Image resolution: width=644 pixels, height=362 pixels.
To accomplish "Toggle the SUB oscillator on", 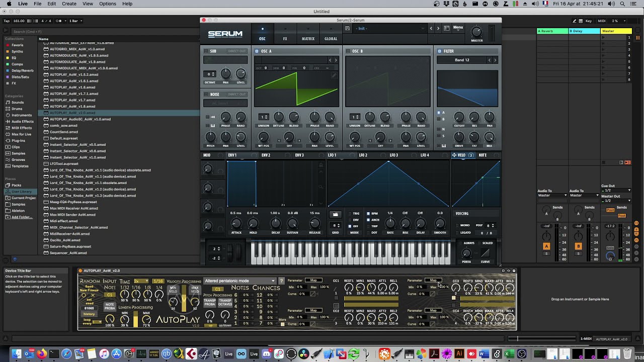I will click(x=206, y=51).
